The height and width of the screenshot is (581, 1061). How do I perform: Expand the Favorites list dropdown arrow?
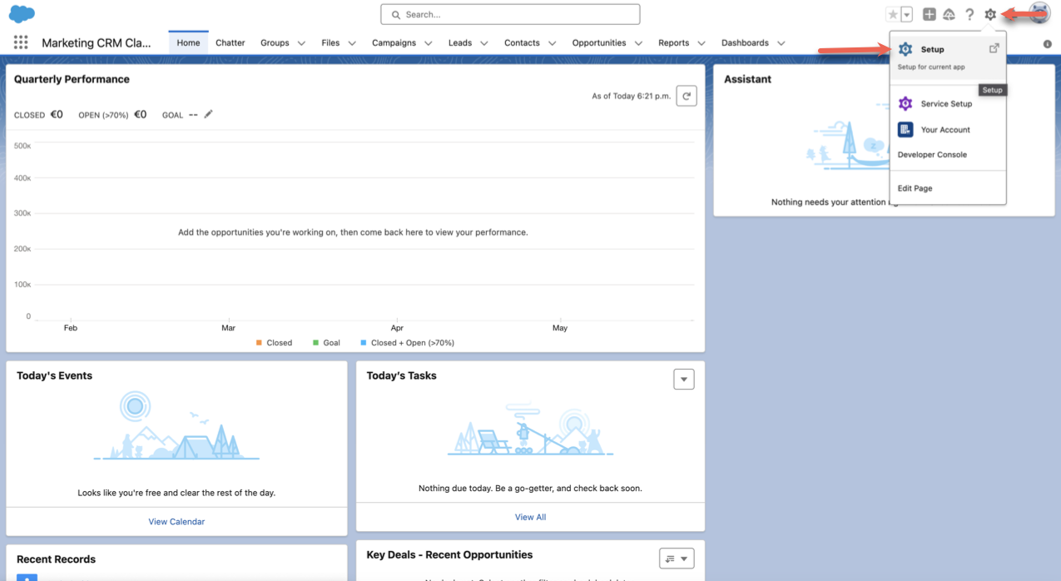pyautogui.click(x=907, y=14)
